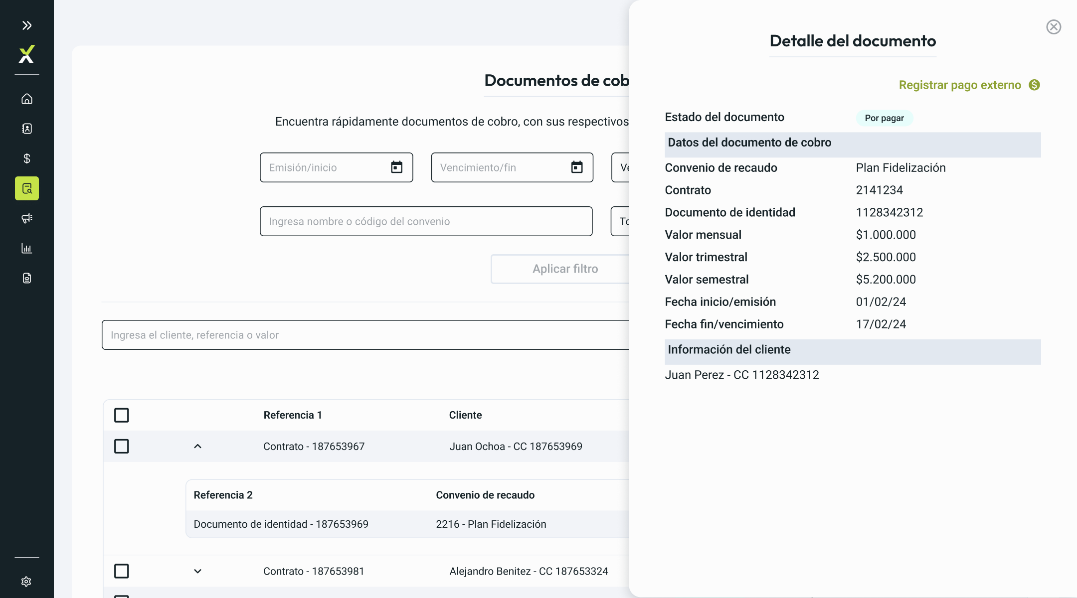The width and height of the screenshot is (1077, 598).
Task: Focus the Vencimiento/fin date field
Action: tap(512, 167)
